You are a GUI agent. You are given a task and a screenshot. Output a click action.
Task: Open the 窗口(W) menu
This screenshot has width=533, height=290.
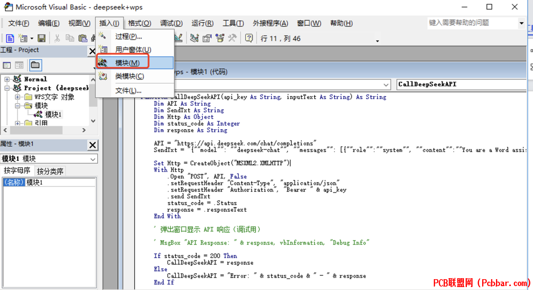tap(308, 23)
